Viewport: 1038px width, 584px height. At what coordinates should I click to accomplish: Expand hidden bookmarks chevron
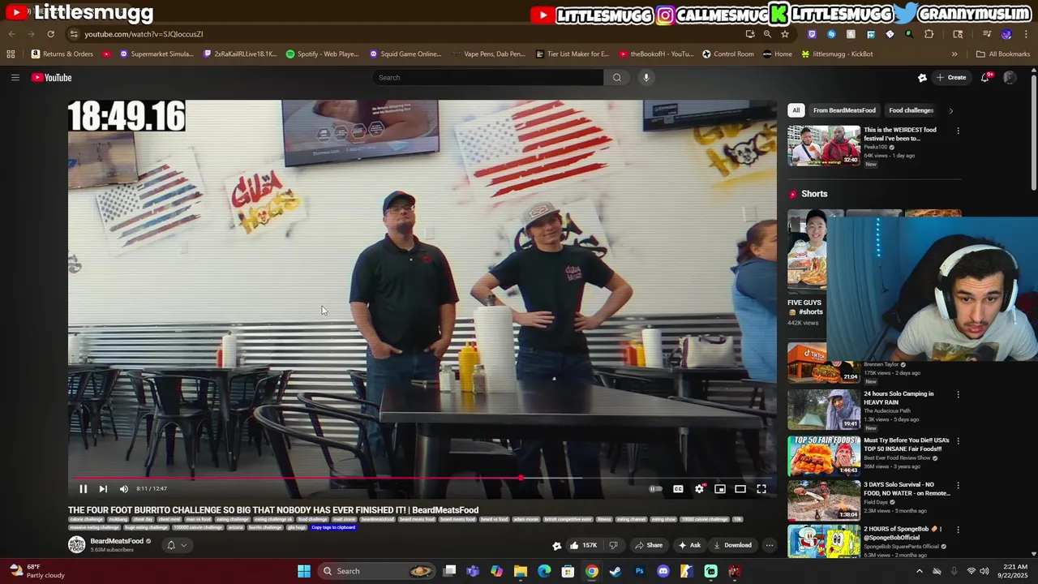(954, 54)
